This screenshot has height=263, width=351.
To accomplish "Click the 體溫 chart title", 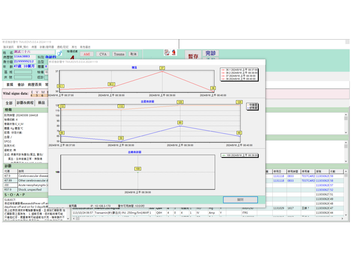I will (x=134, y=68).
